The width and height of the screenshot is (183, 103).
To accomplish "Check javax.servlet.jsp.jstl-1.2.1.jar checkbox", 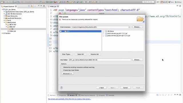I will [103, 33].
